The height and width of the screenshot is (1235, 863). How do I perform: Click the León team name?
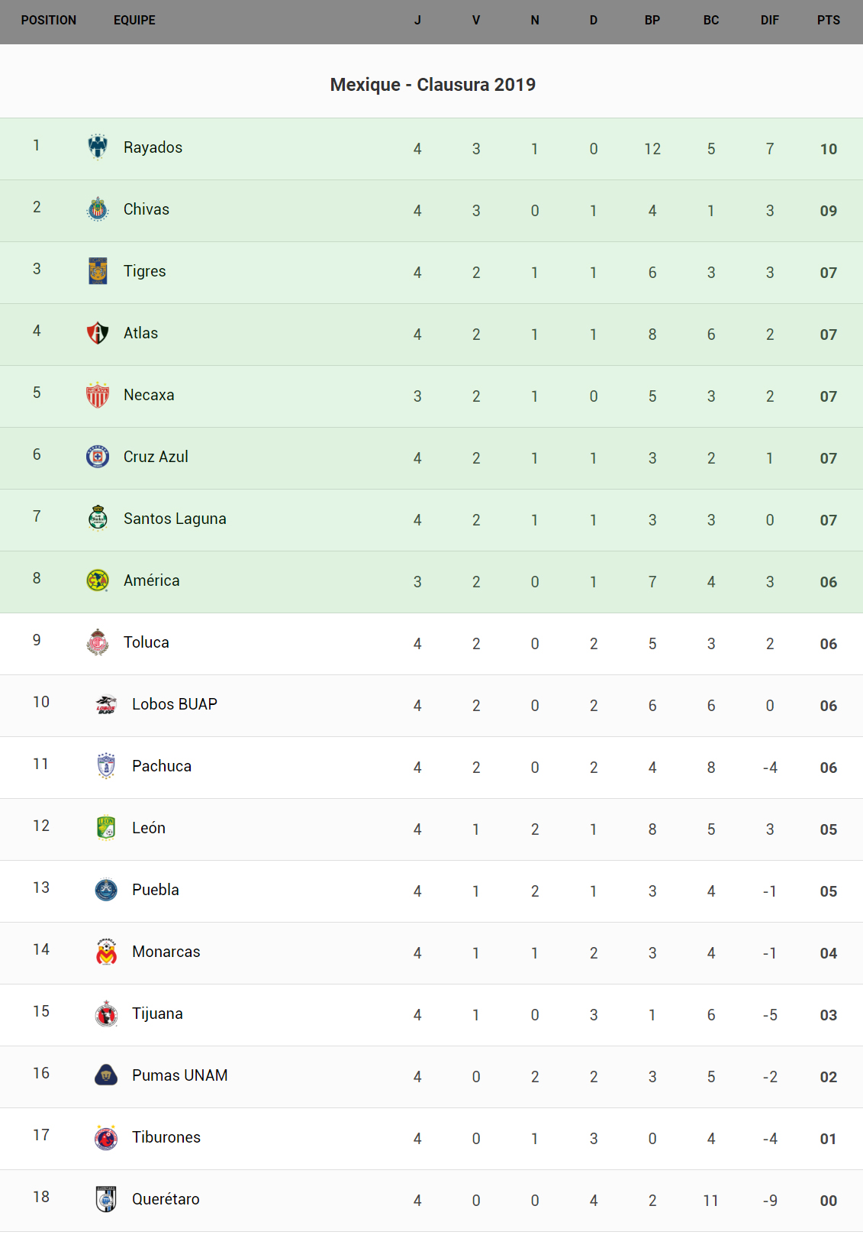coord(149,828)
